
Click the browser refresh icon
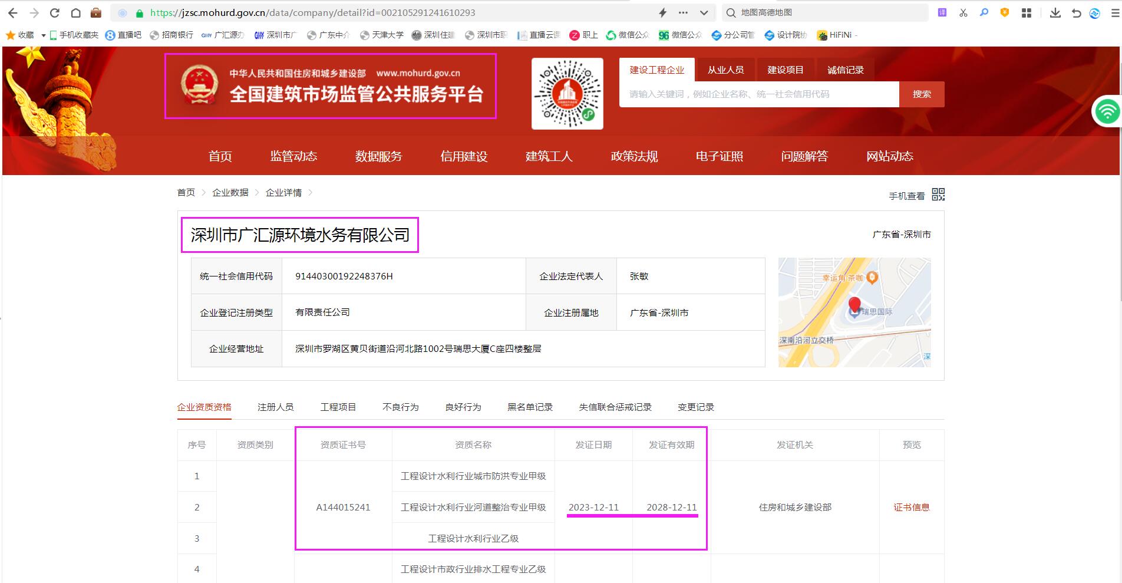pos(55,12)
